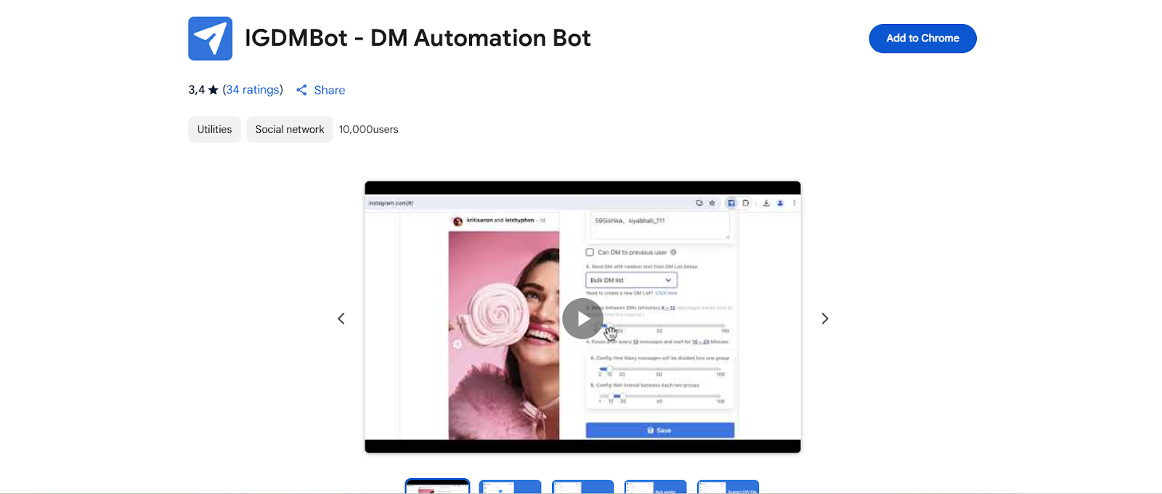Click the IGDMBot paper plane logo

[210, 38]
